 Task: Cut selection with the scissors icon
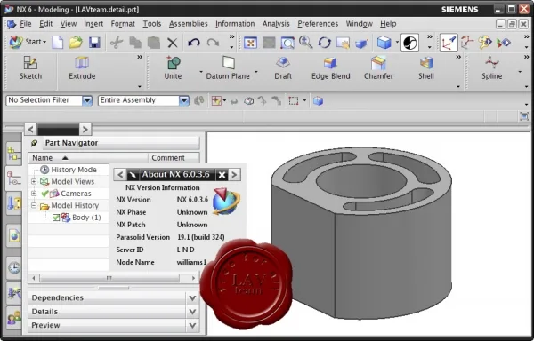[x=117, y=43]
